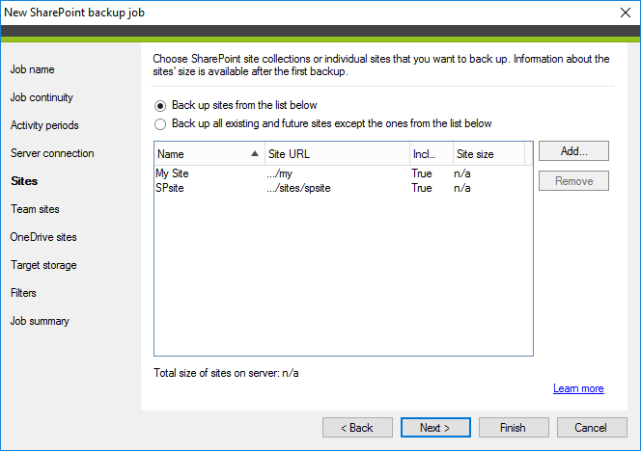Click the < Back button

pos(357,428)
